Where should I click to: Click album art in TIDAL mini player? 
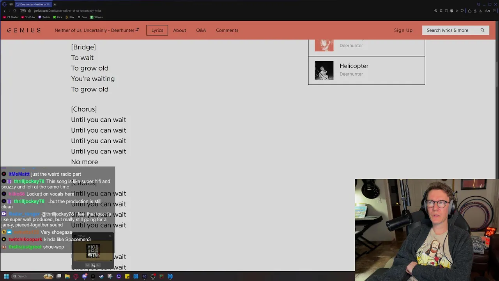coord(93,251)
